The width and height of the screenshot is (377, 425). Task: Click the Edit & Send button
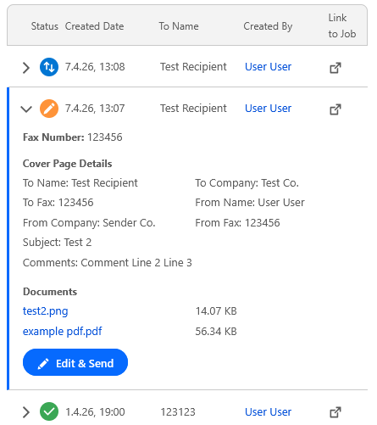click(75, 362)
